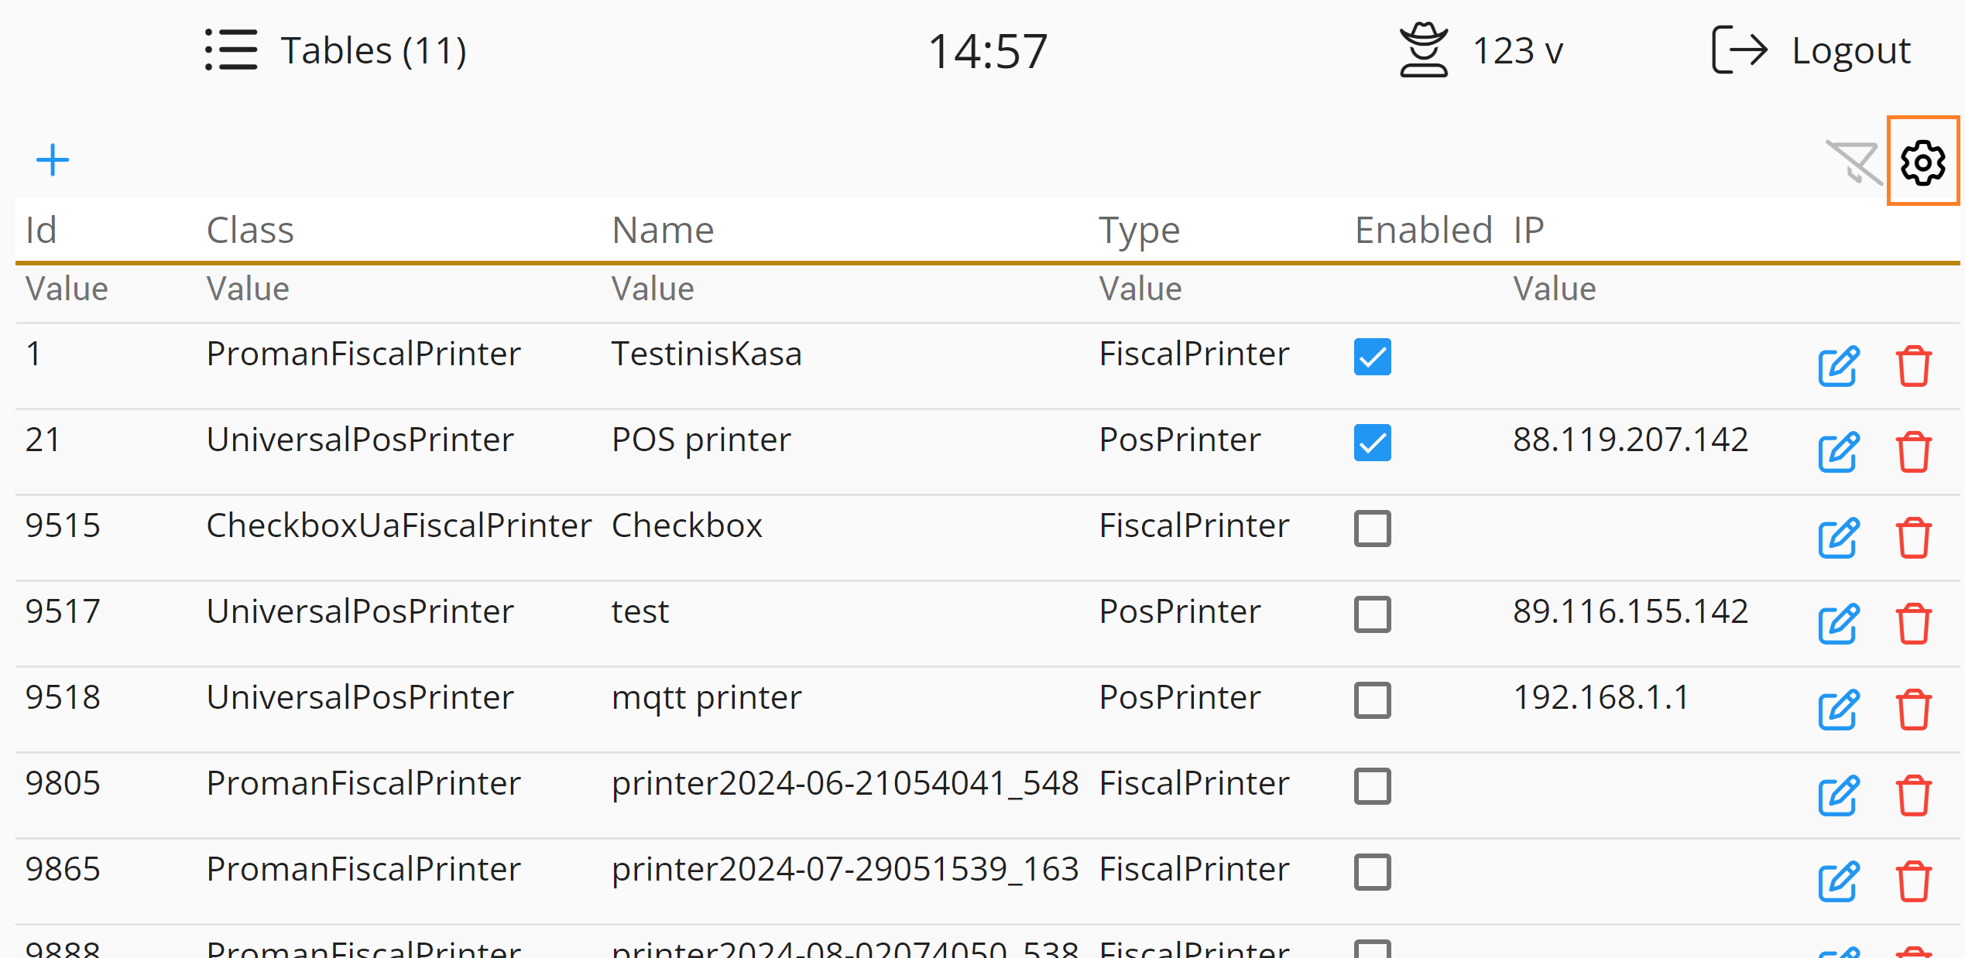Screen dimensions: 1965x958
Task: Sort by the Class column header
Action: click(250, 230)
